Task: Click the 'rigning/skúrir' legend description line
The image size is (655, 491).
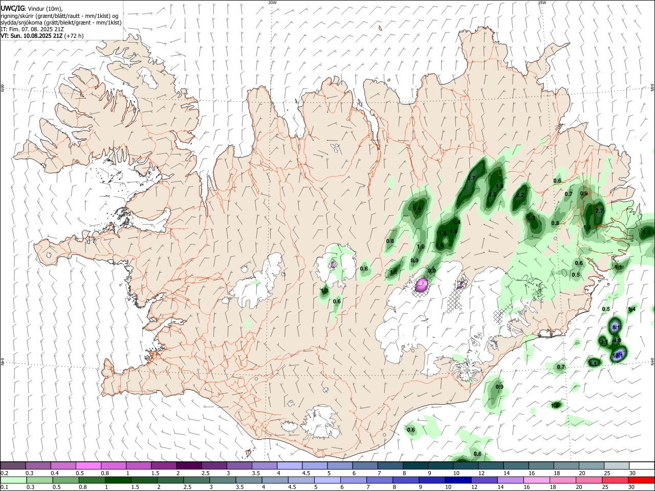Action: click(x=59, y=16)
